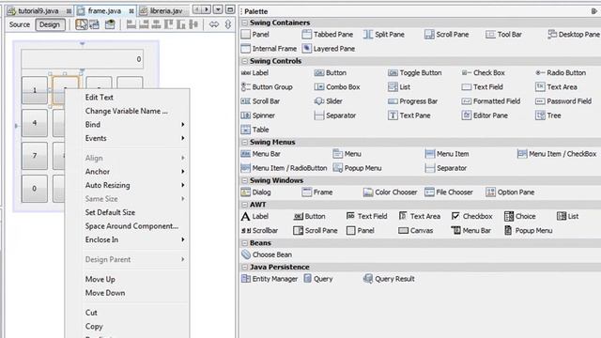
Task: Select the Formatted Field component
Action: [x=491, y=101]
